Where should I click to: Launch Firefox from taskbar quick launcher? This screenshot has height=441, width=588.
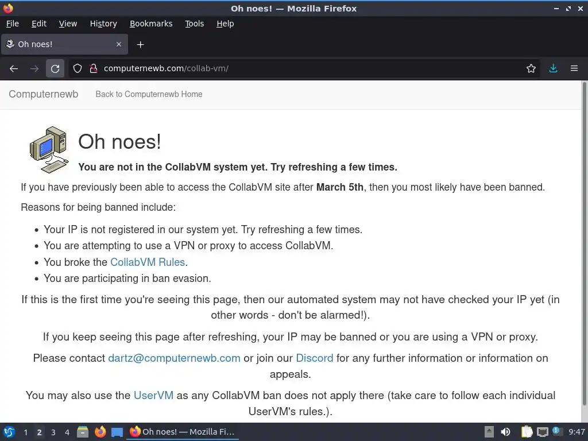coord(100,432)
